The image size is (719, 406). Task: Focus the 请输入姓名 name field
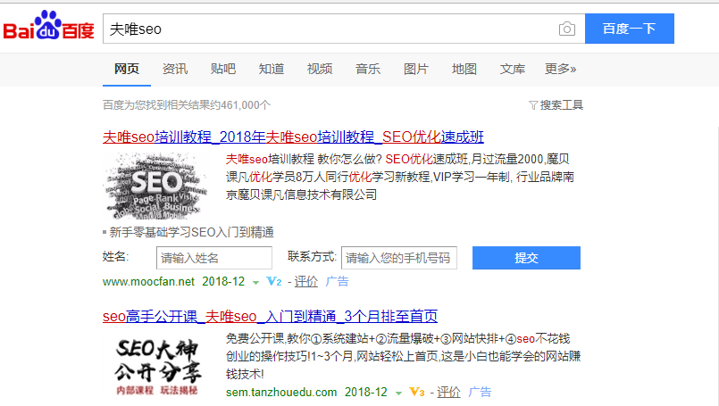coord(214,258)
